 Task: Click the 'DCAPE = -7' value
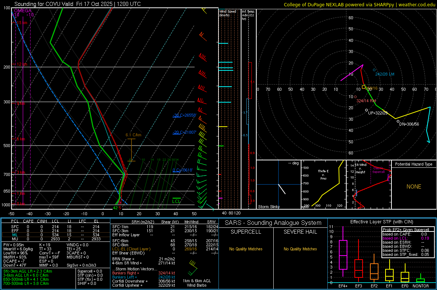14,261
